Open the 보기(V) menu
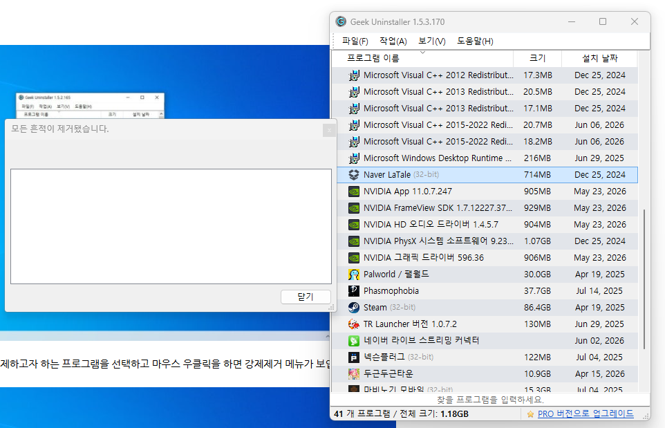Viewport: 665px width, 428px height. [x=432, y=41]
